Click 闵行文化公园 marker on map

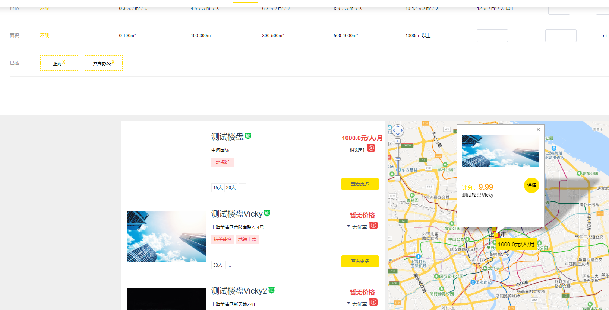coord(436,276)
